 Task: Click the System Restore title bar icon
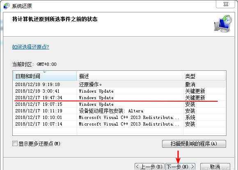coord(7,6)
